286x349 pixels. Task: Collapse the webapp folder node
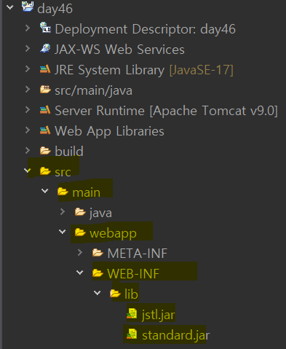pos(63,232)
